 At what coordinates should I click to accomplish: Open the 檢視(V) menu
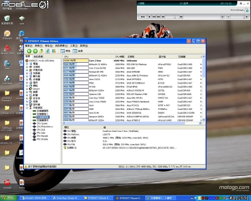tap(38, 46)
